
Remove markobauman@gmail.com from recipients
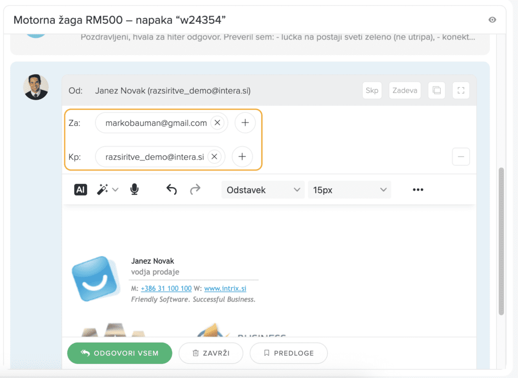(x=217, y=123)
